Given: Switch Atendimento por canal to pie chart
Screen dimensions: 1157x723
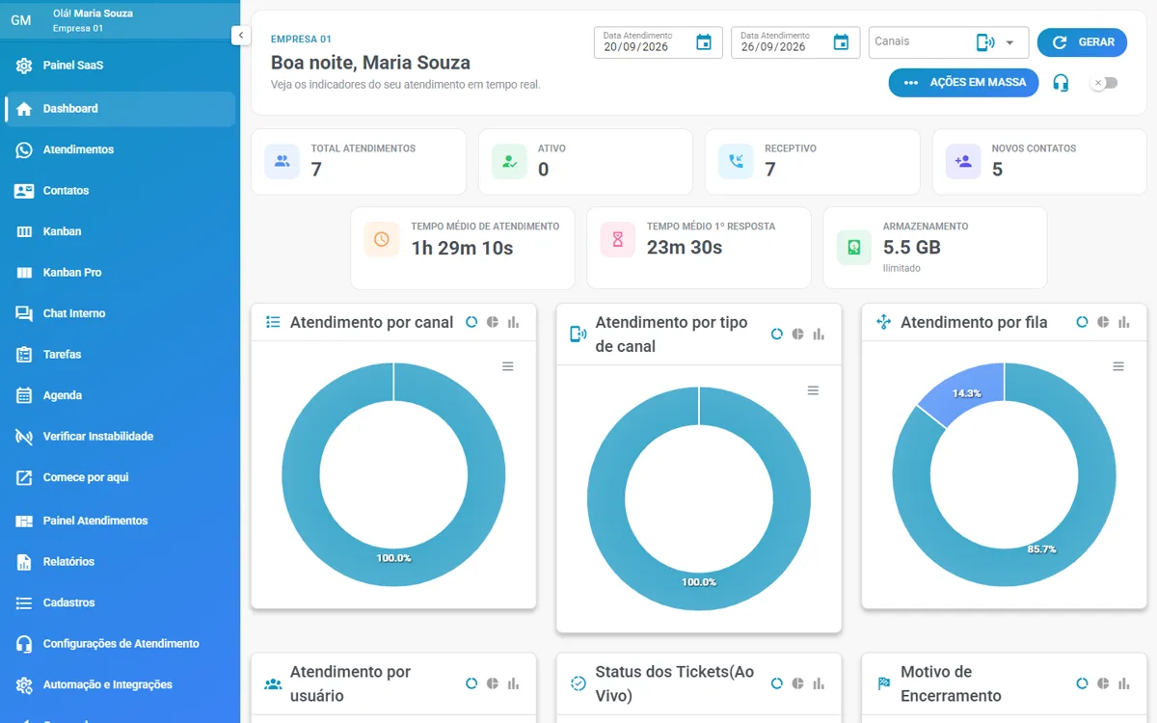Looking at the screenshot, I should tap(493, 322).
